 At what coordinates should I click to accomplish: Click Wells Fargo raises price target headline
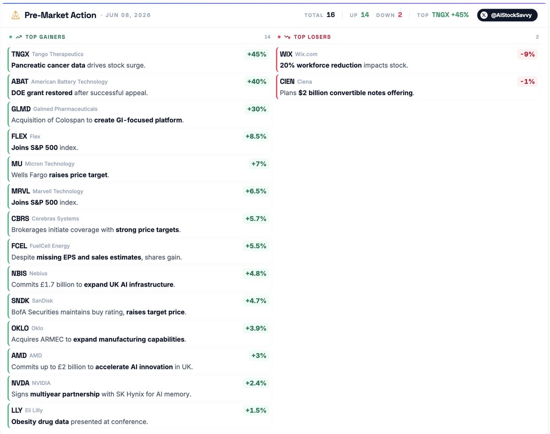(60, 175)
